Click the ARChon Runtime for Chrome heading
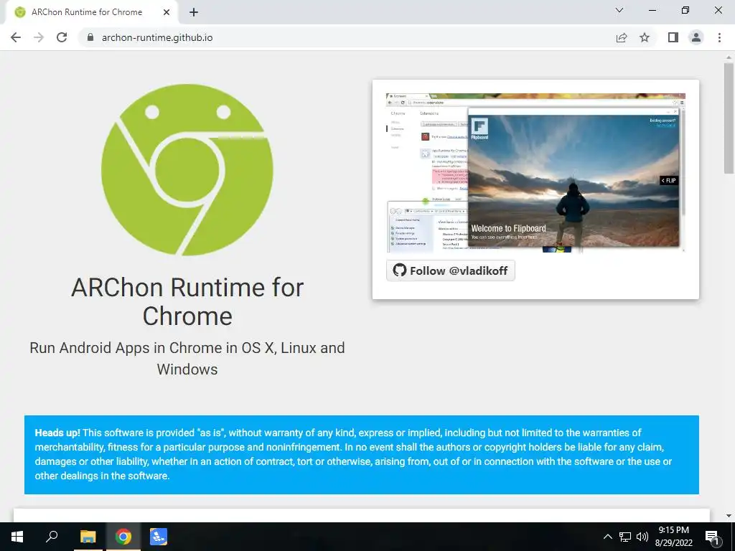This screenshot has width=735, height=551. [187, 302]
